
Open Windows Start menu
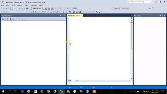(3, 91)
